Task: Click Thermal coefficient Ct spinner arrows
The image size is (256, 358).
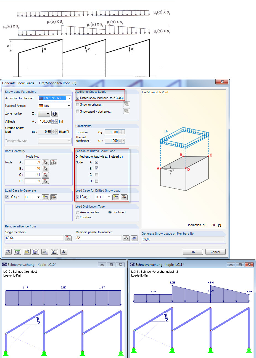Action: pyautogui.click(x=120, y=141)
